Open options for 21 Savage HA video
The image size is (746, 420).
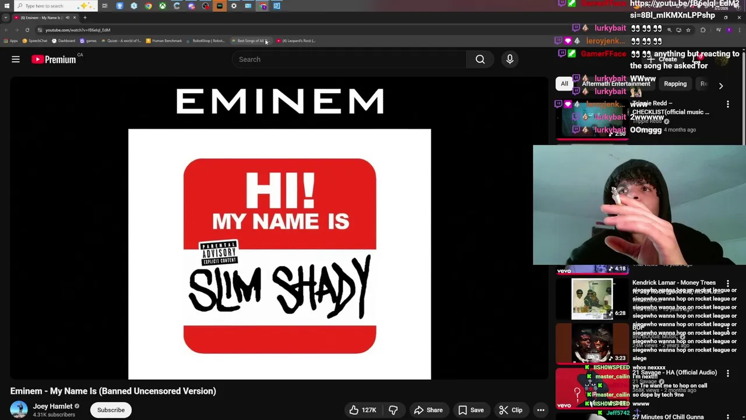(728, 373)
